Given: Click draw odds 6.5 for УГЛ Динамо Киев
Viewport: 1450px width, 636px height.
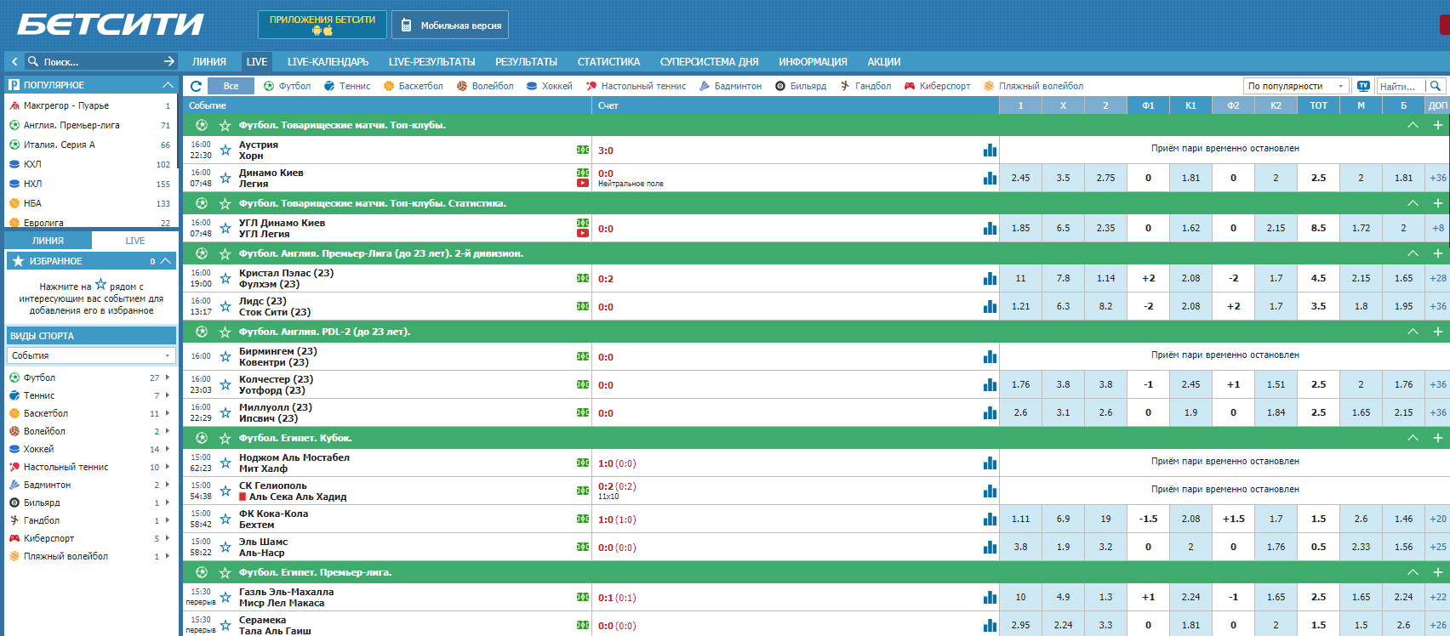Looking at the screenshot, I should (x=1063, y=228).
